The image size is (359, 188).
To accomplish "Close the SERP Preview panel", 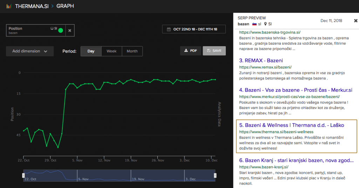I will (x=355, y=21).
